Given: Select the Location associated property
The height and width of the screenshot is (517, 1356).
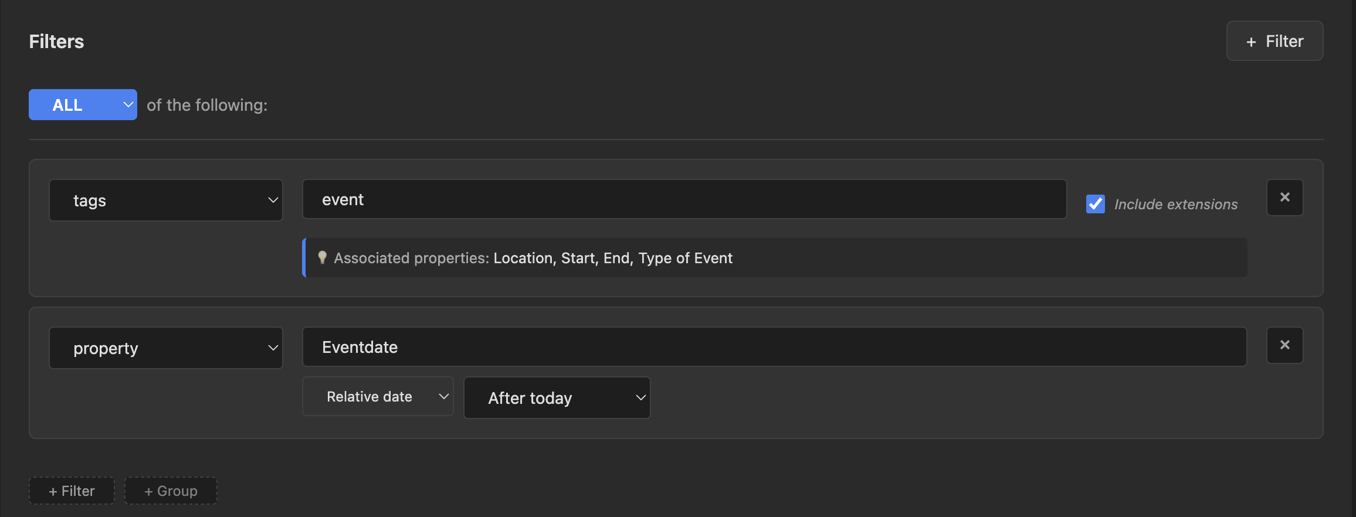Looking at the screenshot, I should [523, 258].
